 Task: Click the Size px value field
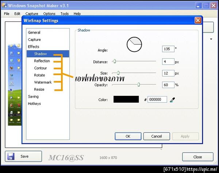pyautogui.click(x=168, y=73)
